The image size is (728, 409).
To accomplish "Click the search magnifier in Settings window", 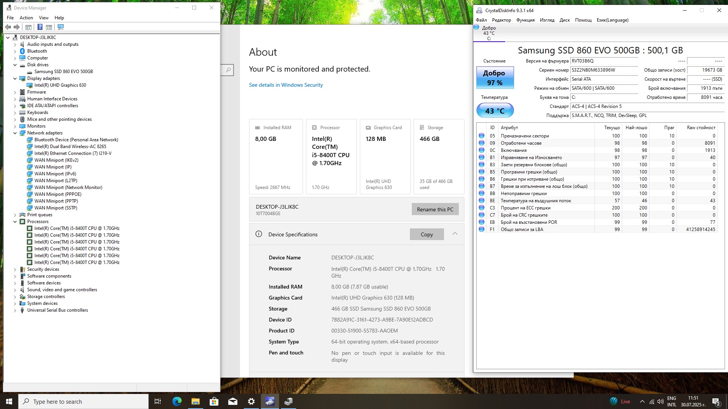I will pos(228,70).
